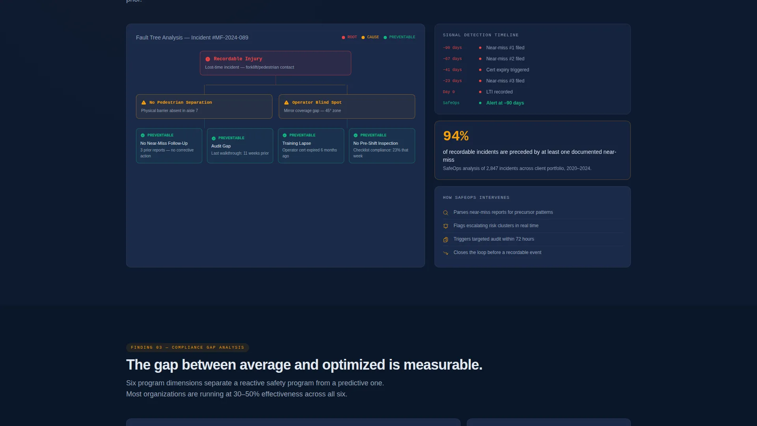
Task: Click the trend arrow icon beside Closes the loop
Action: pos(446,253)
